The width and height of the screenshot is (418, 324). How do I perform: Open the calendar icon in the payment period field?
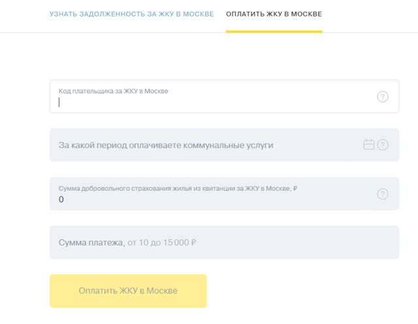point(369,145)
